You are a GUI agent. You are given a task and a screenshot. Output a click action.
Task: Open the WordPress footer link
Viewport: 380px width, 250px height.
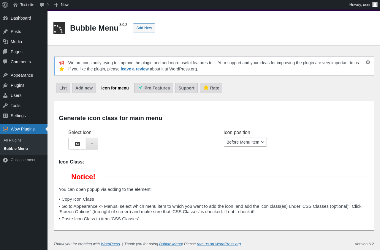tap(110, 244)
